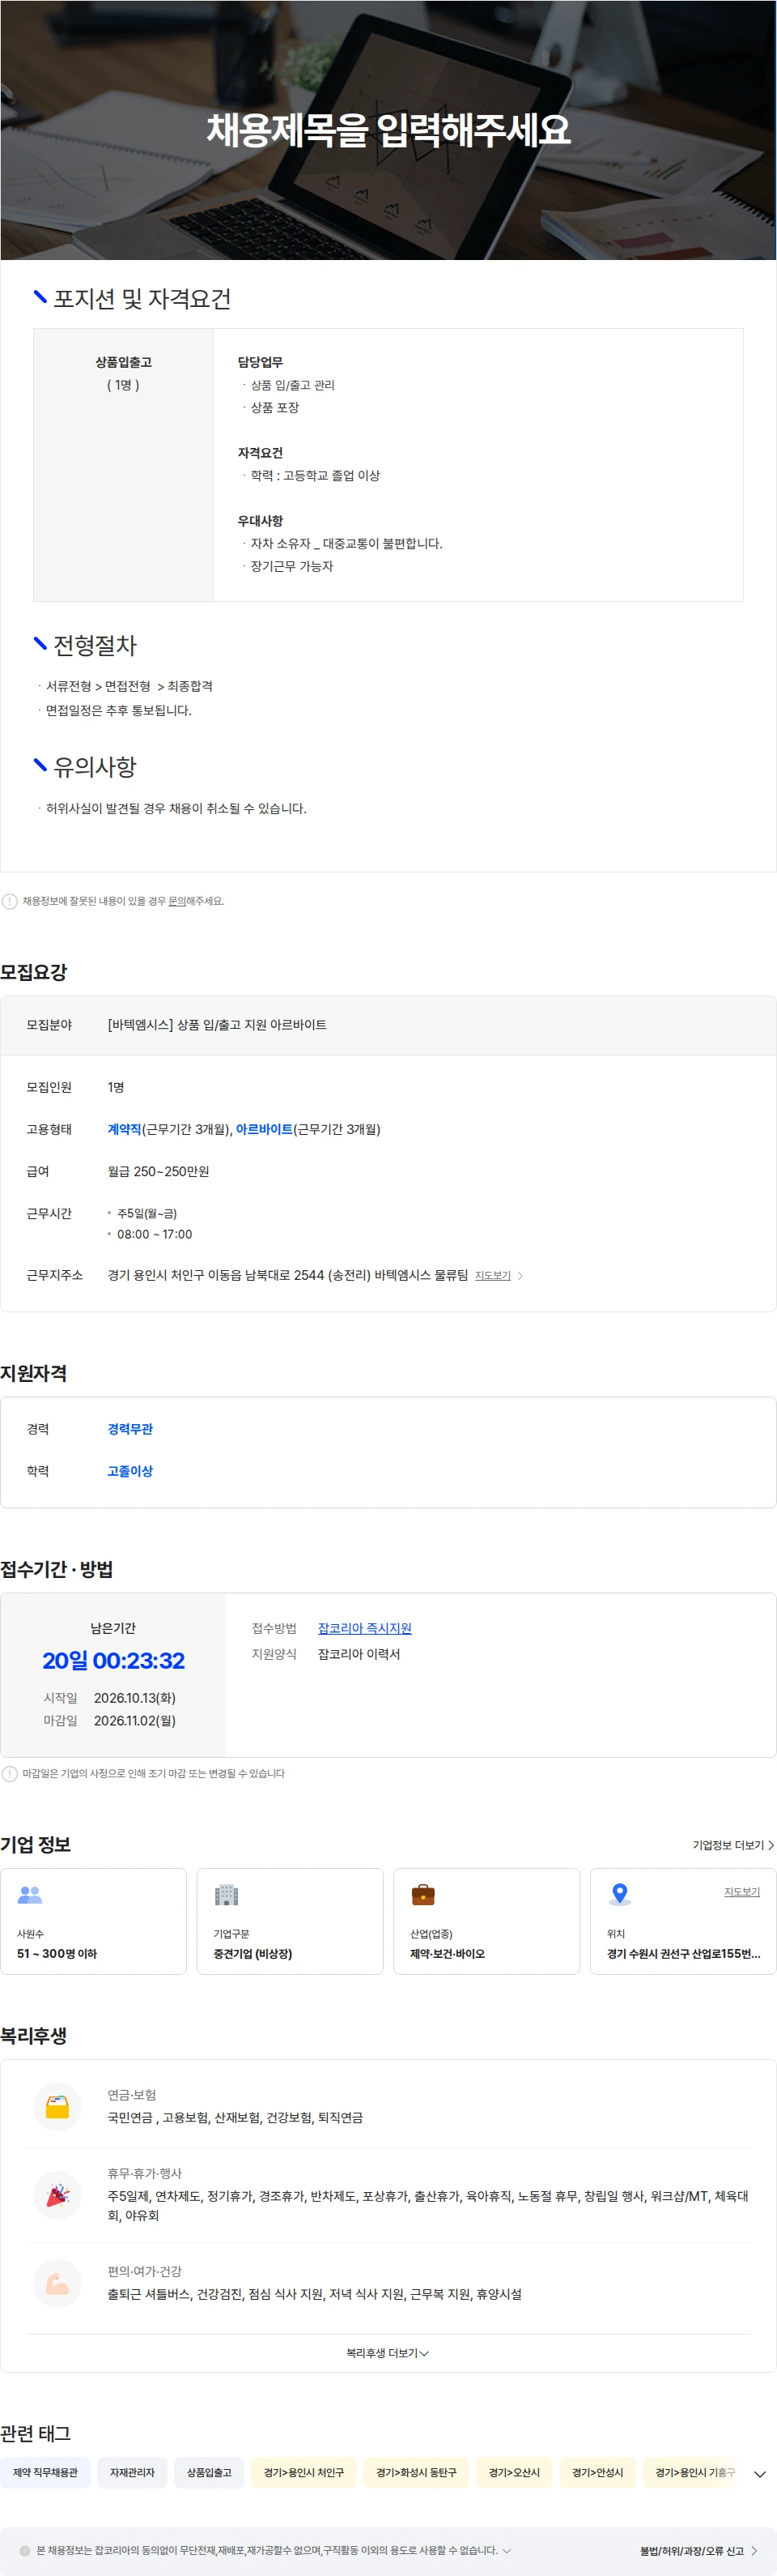Click the vacation and events party icon
777x2576 pixels.
pos(58,2194)
